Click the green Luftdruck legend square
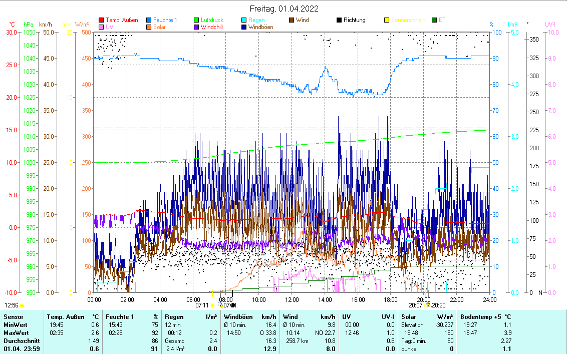 tap(196, 20)
